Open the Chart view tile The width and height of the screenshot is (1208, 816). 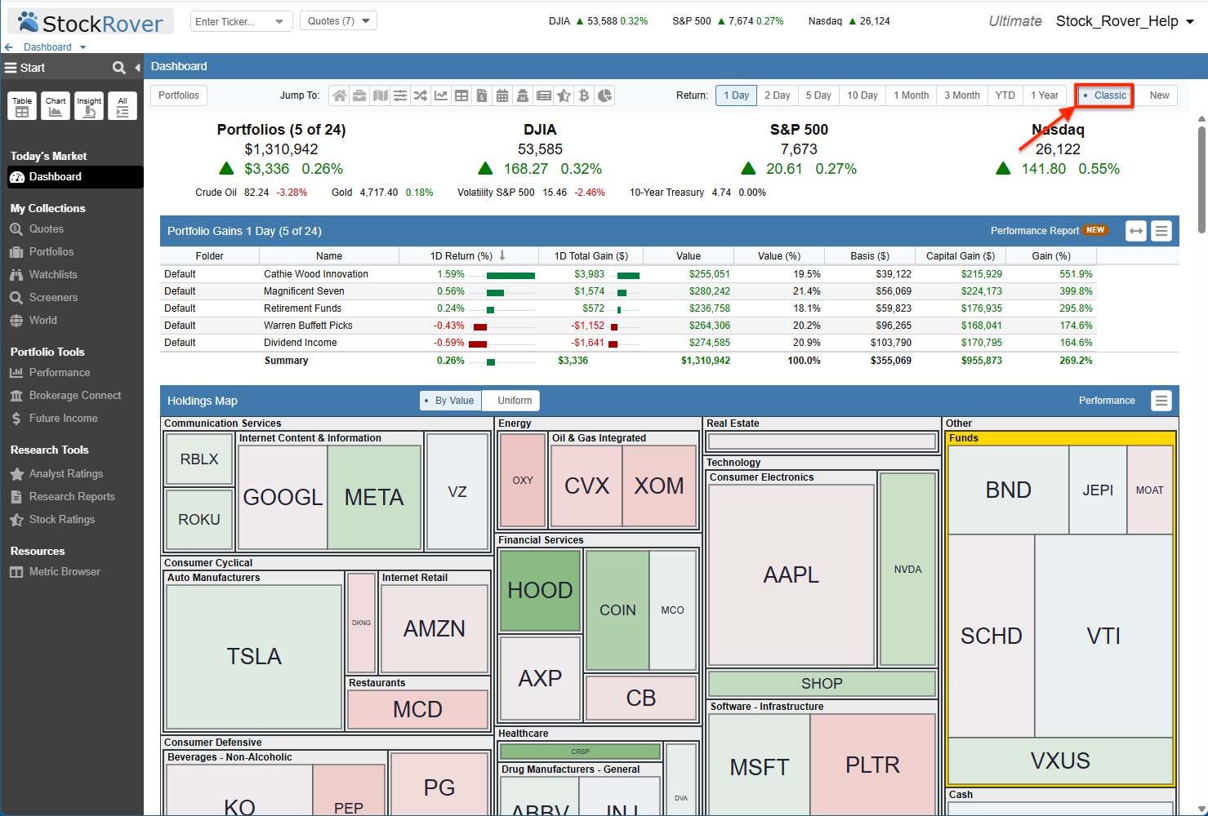click(x=56, y=106)
